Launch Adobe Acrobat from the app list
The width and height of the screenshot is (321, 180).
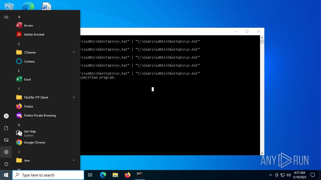(x=46, y=34)
